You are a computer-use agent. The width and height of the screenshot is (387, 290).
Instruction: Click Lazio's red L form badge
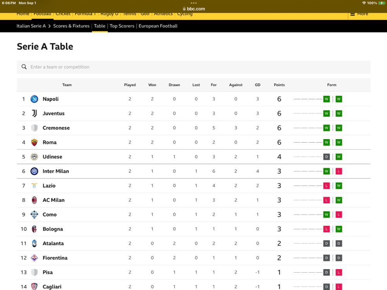[327, 186]
